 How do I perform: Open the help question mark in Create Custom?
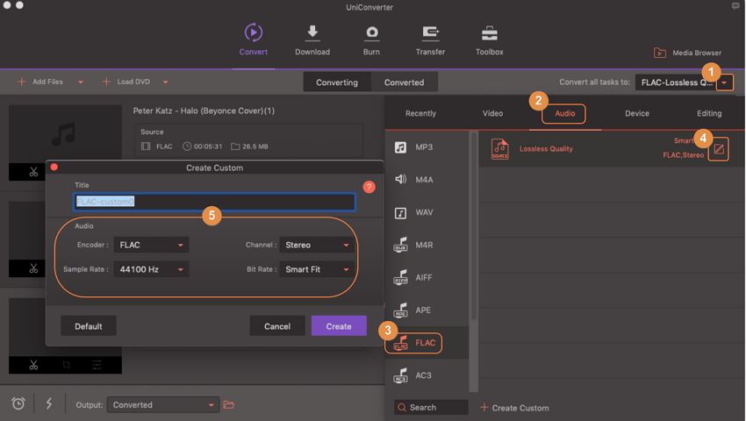coord(369,187)
